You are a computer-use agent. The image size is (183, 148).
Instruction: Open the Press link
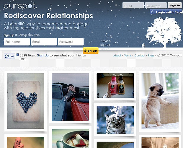(151, 56)
